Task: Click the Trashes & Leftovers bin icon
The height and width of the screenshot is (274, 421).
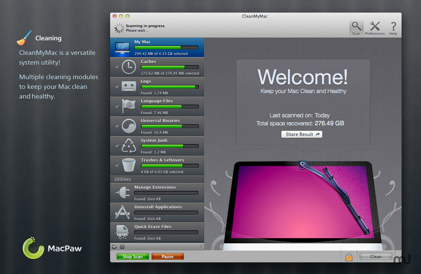Action: 129,165
